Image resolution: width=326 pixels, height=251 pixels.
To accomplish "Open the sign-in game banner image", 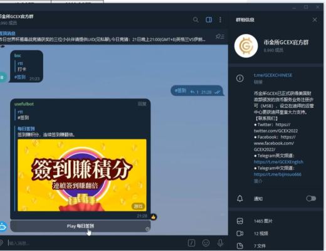I will point(82,175).
